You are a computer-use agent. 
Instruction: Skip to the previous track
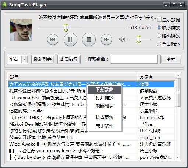coord(53,39)
